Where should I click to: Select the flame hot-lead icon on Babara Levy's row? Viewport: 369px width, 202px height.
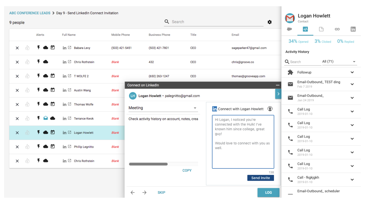pyautogui.click(x=27, y=48)
